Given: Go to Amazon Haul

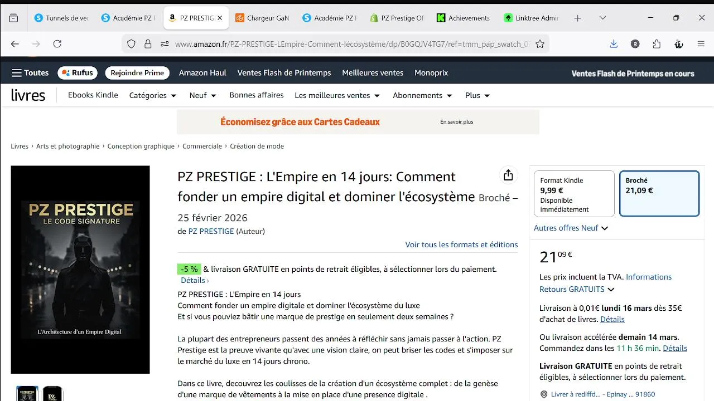Looking at the screenshot, I should point(202,73).
